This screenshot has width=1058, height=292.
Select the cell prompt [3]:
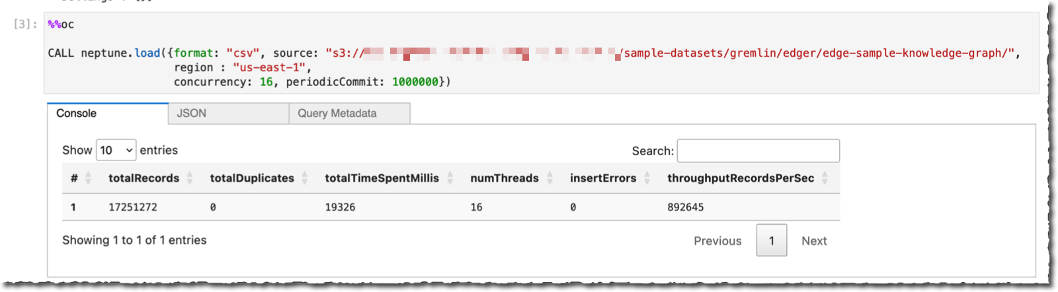coord(26,24)
